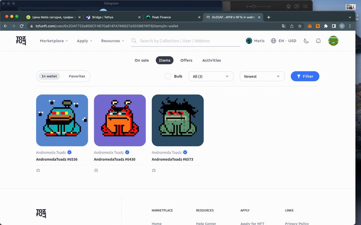Open the Newest sort dropdown
361x225 pixels.
[x=262, y=76]
